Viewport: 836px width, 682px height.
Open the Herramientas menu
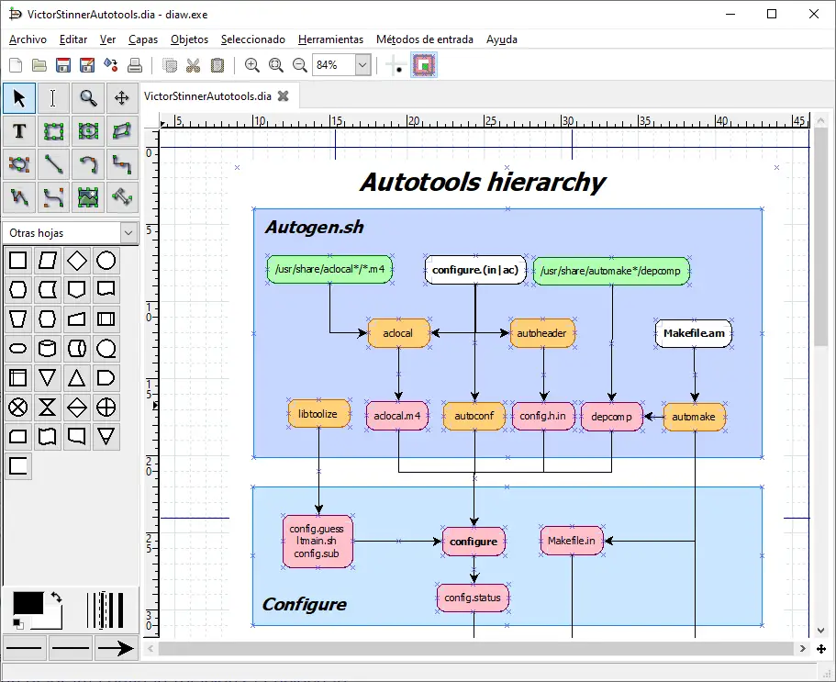(330, 39)
